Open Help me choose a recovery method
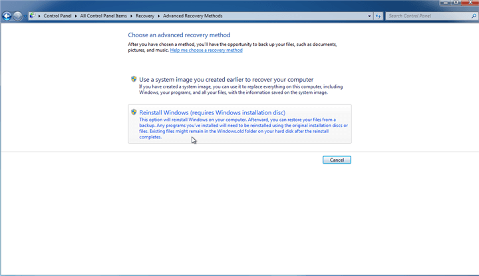479x276 pixels. coord(206,50)
